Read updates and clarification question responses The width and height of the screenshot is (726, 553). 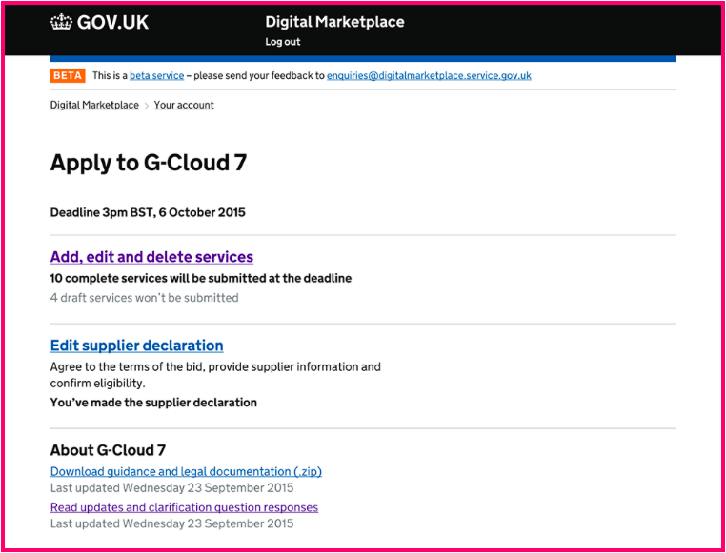184,507
